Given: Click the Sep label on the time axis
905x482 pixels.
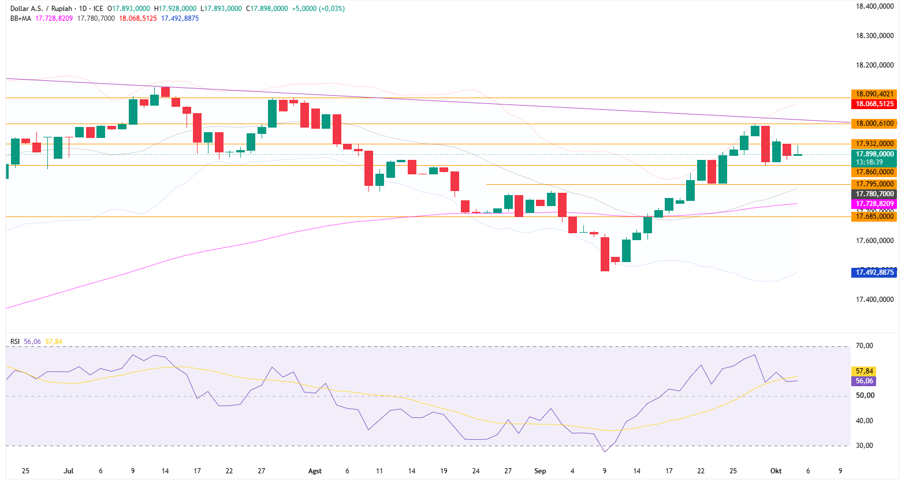Looking at the screenshot, I should 540,471.
